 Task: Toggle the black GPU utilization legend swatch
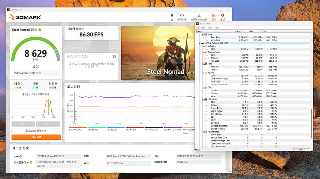tap(154, 128)
